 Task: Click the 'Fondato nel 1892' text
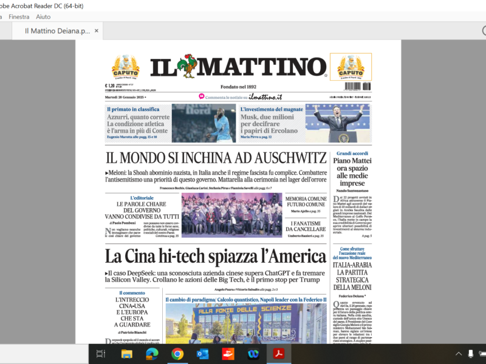[x=238, y=87]
